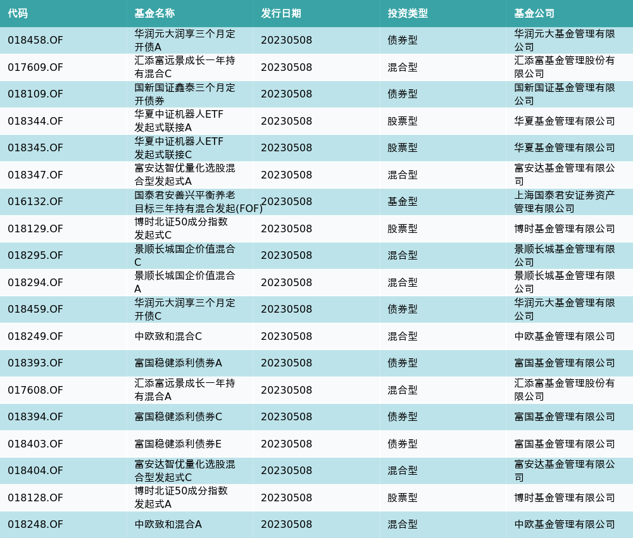Click the 发行日期 column header
633x538 pixels.
click(281, 13)
